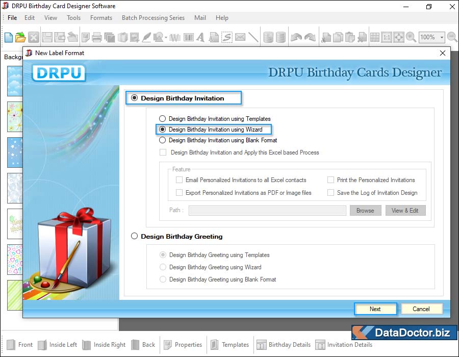Click the WordArt W toolbar icon

[x=175, y=37]
